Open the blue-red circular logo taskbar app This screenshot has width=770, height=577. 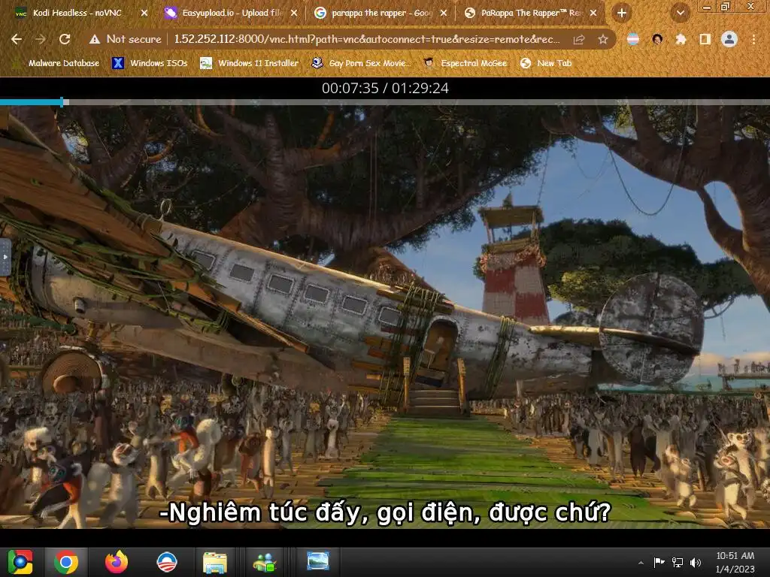166,562
